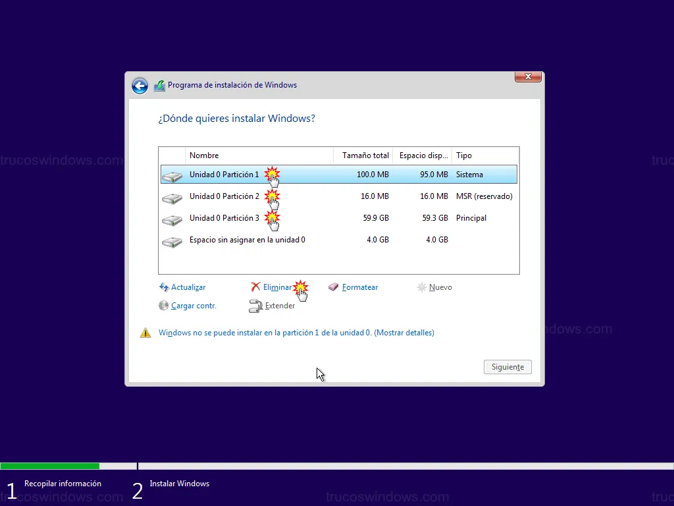
Task: Click the Formatear link text
Action: 360,287
